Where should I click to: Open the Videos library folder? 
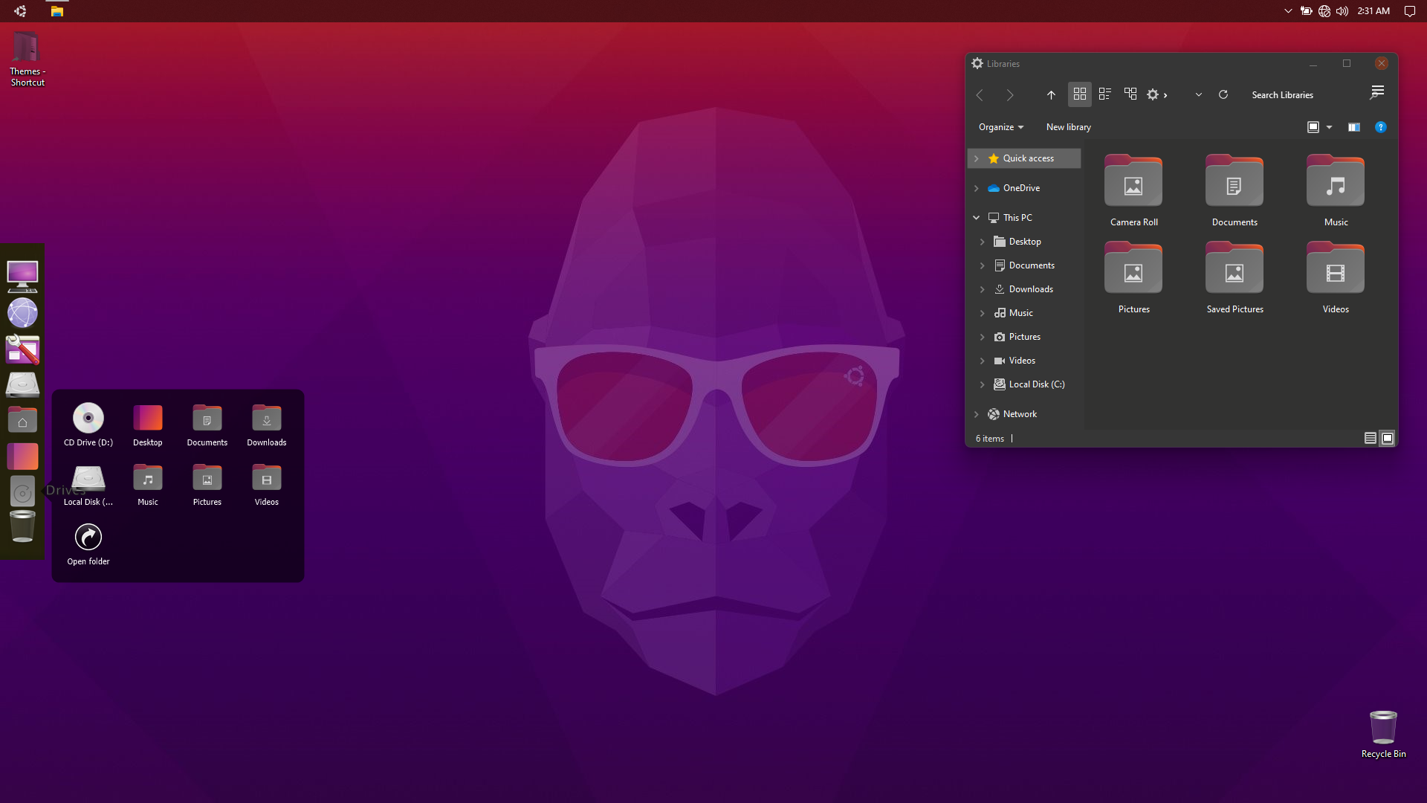(x=1335, y=275)
